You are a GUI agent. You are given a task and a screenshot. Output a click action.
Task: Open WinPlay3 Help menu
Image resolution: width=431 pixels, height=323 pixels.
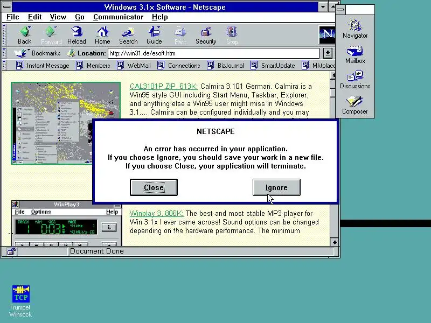[112, 212]
